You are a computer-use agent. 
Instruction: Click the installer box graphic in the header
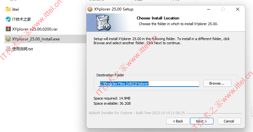pyautogui.click(x=103, y=23)
